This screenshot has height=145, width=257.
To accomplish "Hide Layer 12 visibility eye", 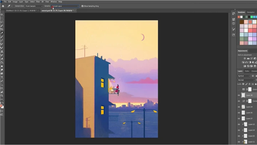I will click(x=239, y=124).
